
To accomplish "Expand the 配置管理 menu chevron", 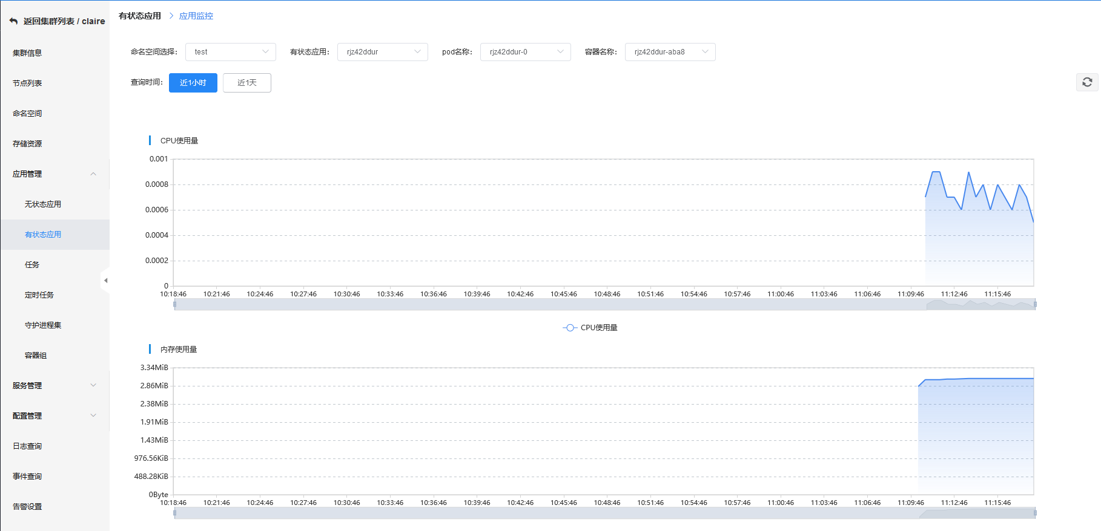I will [93, 415].
